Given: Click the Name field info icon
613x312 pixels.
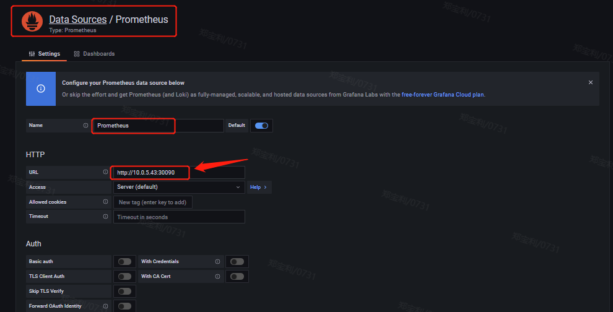Looking at the screenshot, I should point(85,126).
